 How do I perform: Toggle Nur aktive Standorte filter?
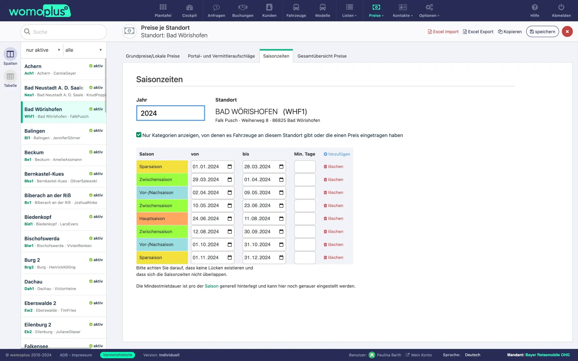click(42, 50)
